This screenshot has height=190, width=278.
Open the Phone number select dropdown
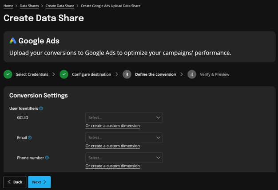pyautogui.click(x=124, y=158)
